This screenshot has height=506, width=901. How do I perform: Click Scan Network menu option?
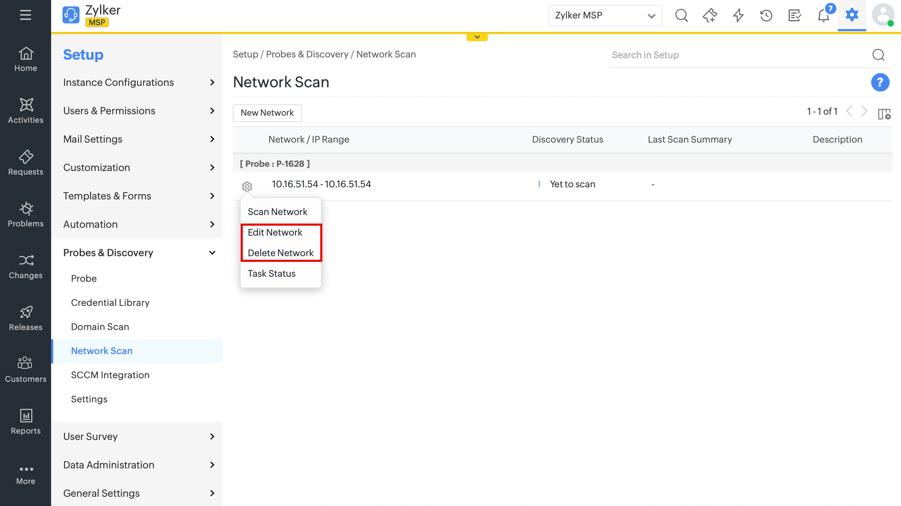277,212
